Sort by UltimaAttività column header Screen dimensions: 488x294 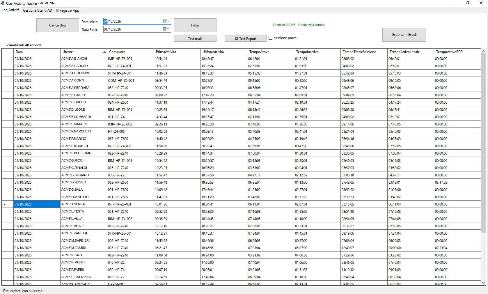(224, 52)
